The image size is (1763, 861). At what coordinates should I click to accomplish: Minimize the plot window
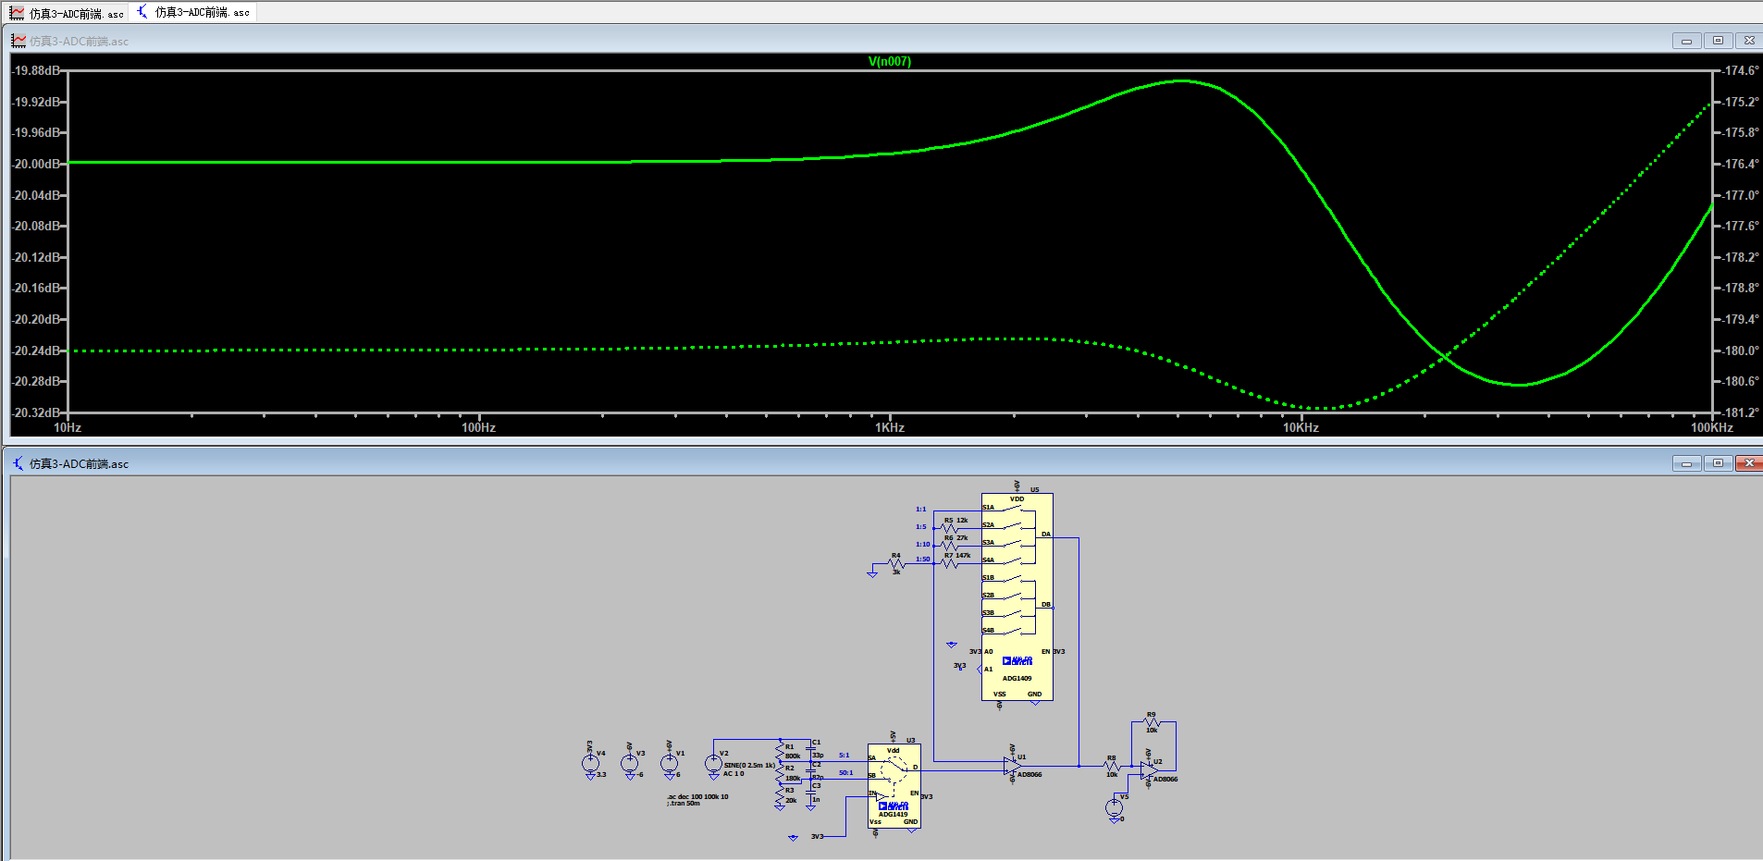[x=1686, y=41]
